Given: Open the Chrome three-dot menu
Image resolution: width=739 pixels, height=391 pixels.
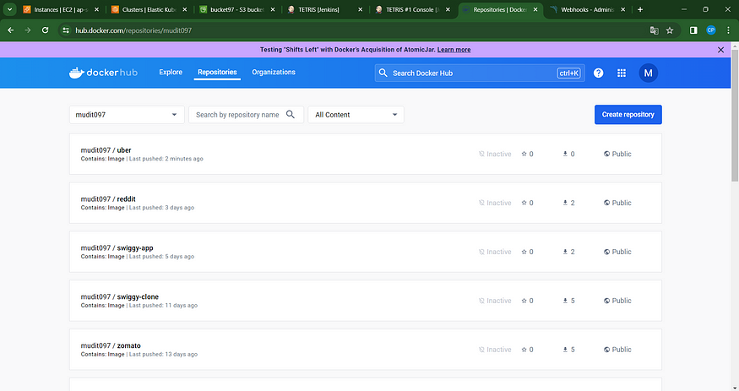Looking at the screenshot, I should pyautogui.click(x=728, y=30).
